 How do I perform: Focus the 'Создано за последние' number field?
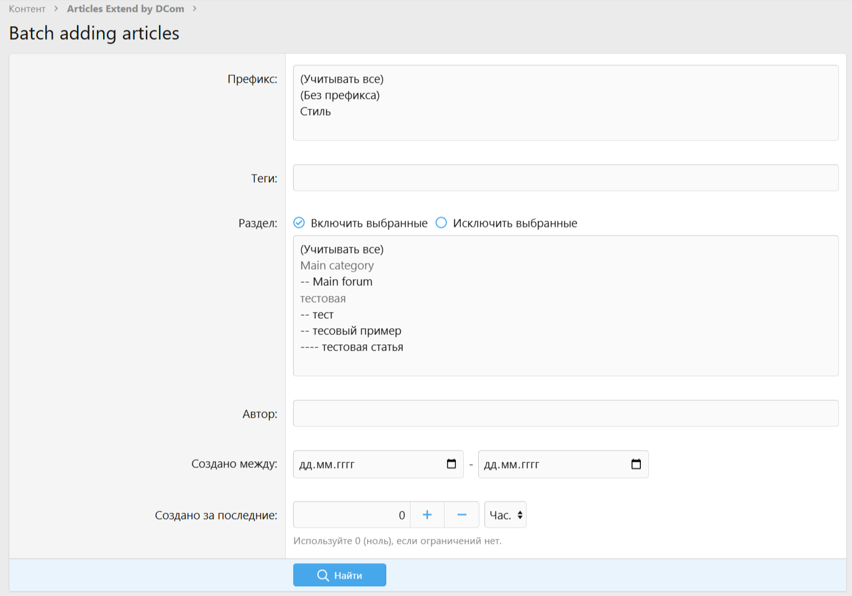351,515
